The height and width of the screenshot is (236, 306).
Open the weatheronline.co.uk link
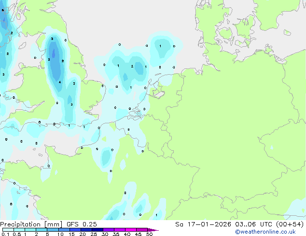point(265,232)
